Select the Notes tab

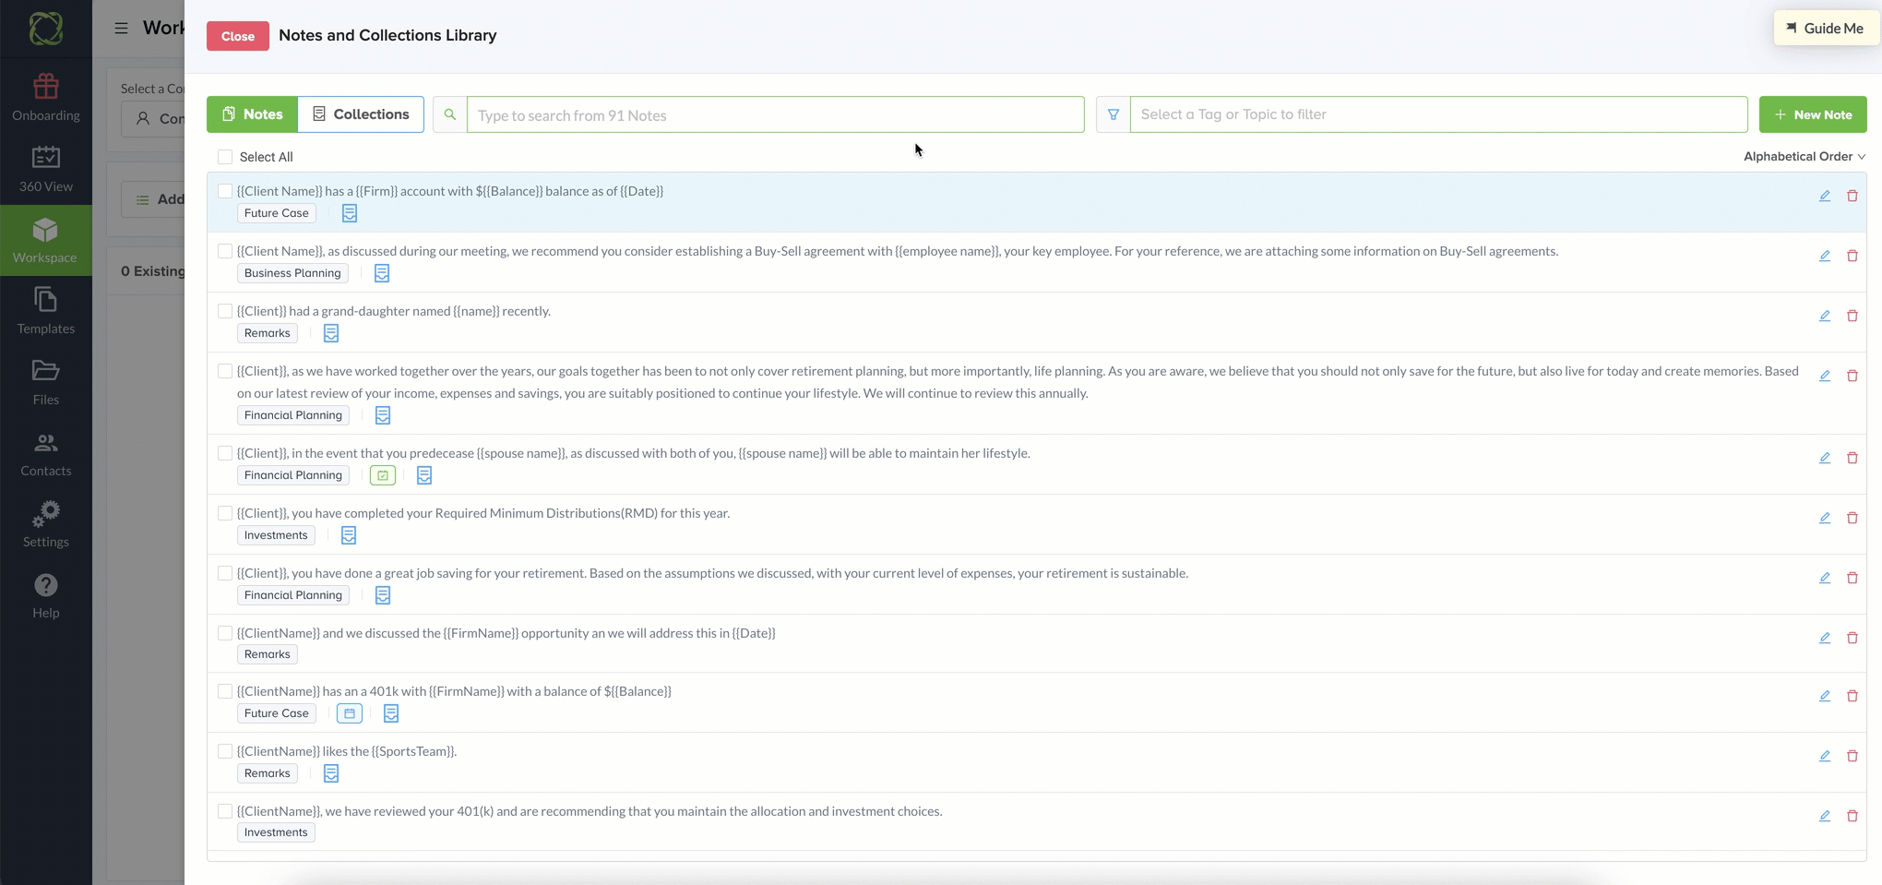point(252,114)
